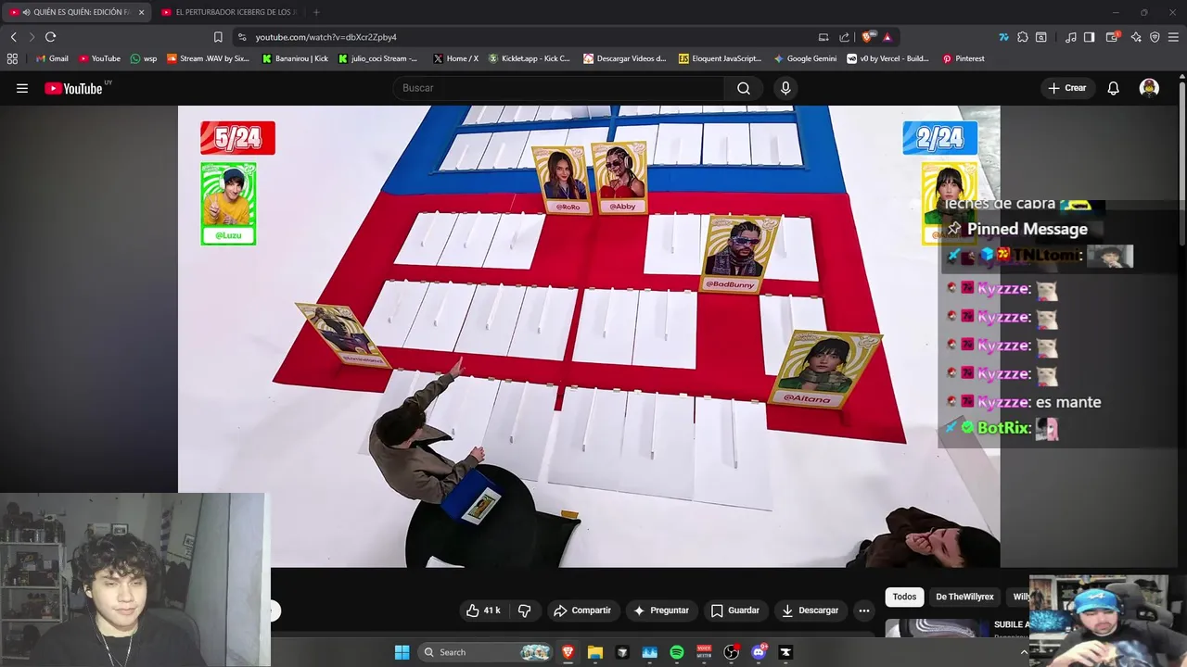The image size is (1187, 667).
Task: Open the apps grid icon in bookmarks bar
Action: tap(12, 58)
